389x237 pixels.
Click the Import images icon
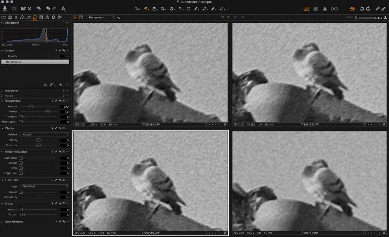click(5, 9)
